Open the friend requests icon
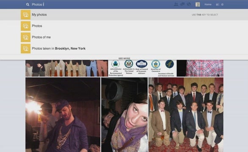 (176, 4)
